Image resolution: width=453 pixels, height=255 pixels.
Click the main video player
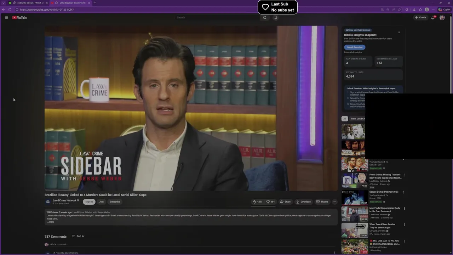tap(191, 108)
